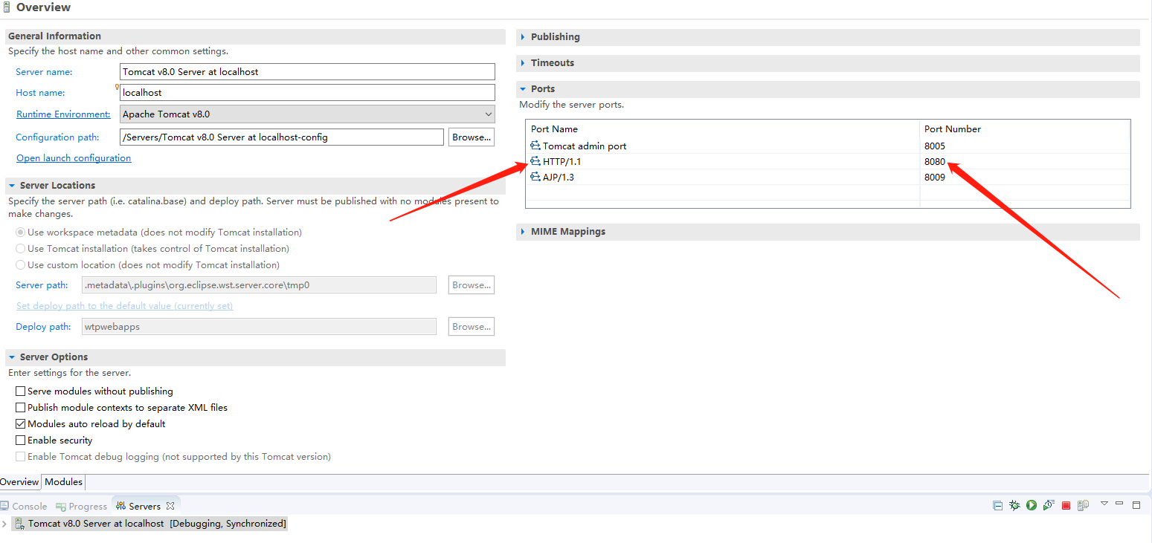Click Runtime Environment link

[63, 114]
